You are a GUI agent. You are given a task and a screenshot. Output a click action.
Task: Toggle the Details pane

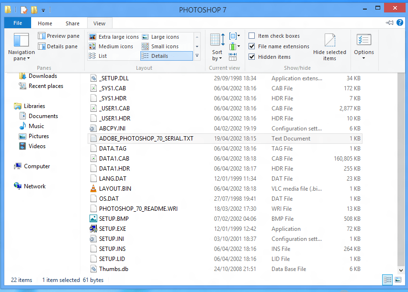click(x=58, y=46)
